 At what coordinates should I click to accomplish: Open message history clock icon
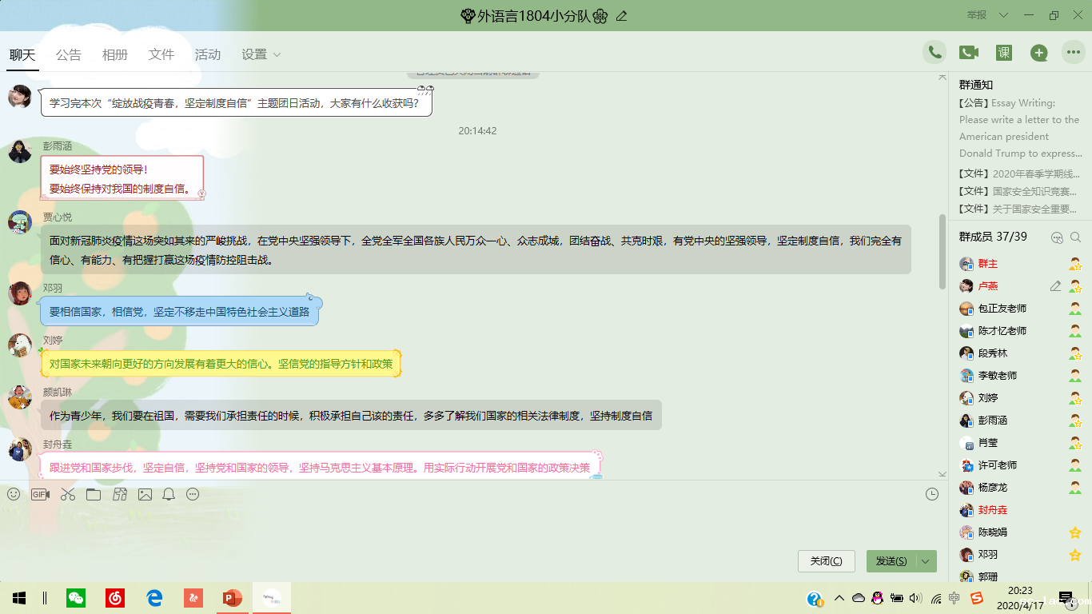coord(931,494)
